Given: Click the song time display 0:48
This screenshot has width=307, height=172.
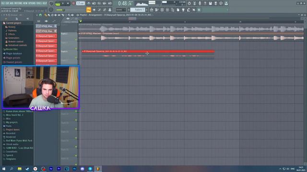Looking at the screenshot, I should (x=125, y=3).
